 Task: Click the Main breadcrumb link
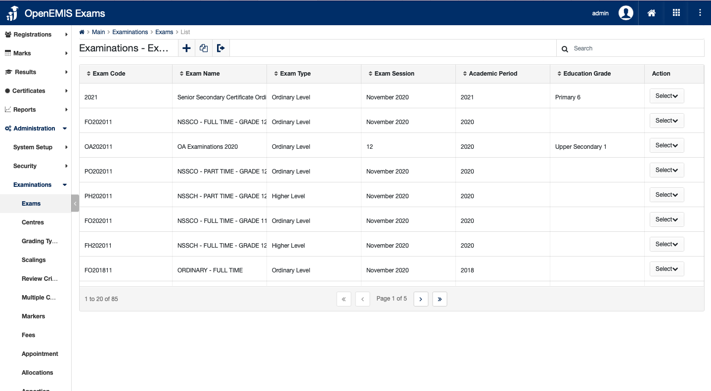98,32
